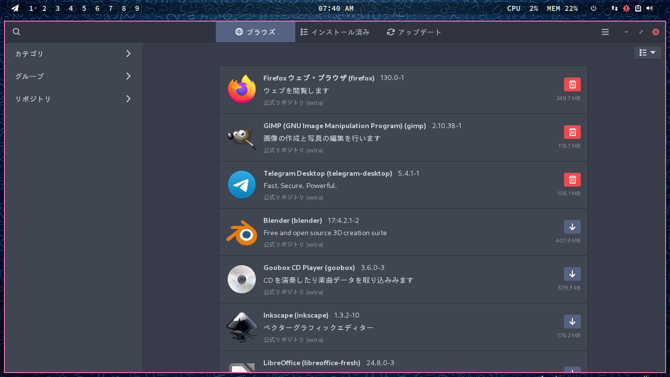The image size is (670, 377).
Task: Click the Firefox app icon
Action: [x=242, y=89]
